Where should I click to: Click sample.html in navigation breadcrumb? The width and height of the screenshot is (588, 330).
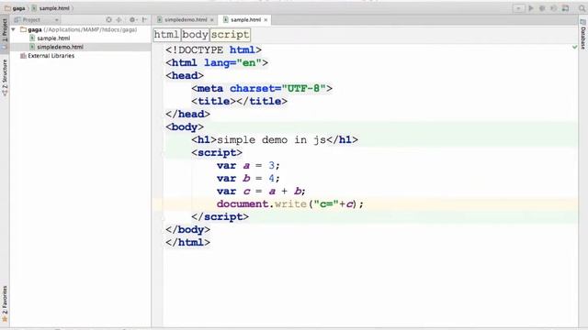coord(51,8)
